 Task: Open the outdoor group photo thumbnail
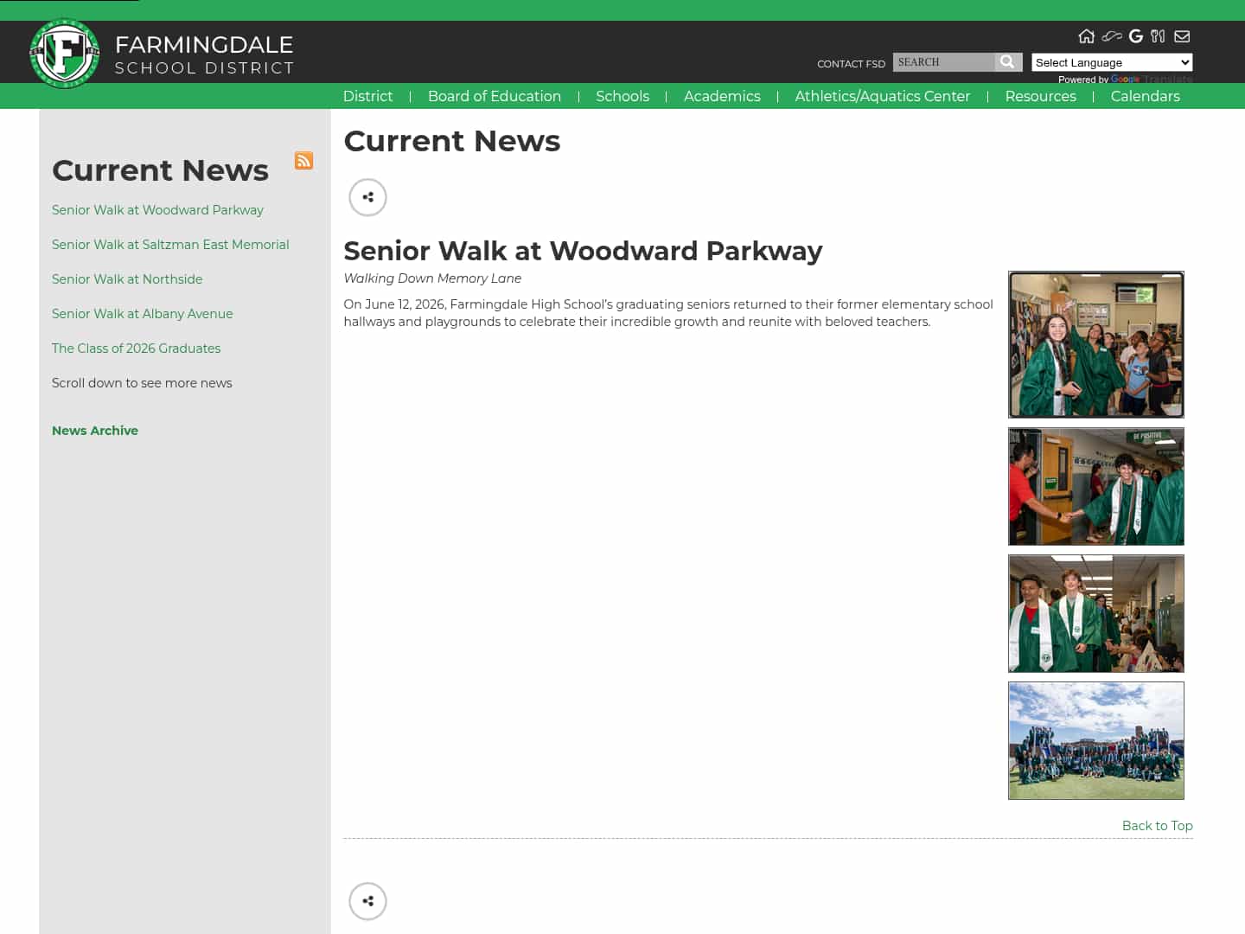(x=1096, y=741)
